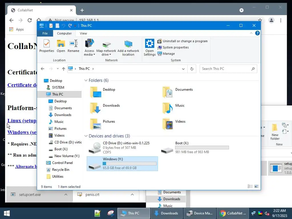
Task: Collapse the Folders (6) group
Action: click(x=86, y=80)
